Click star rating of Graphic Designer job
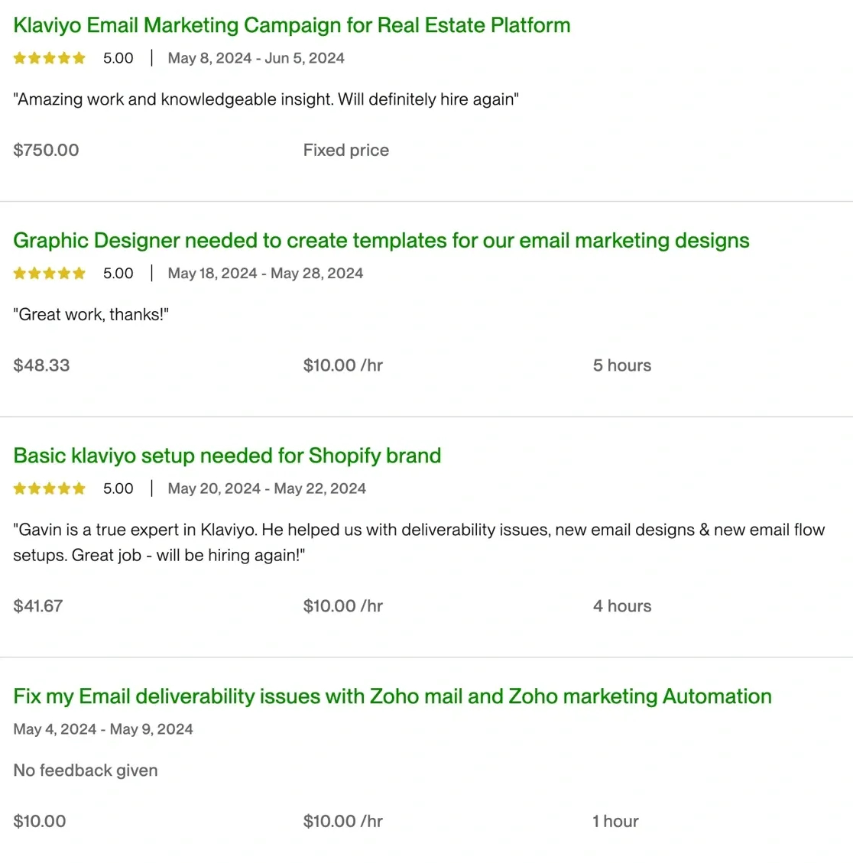Image resolution: width=853 pixels, height=863 pixels. point(50,273)
